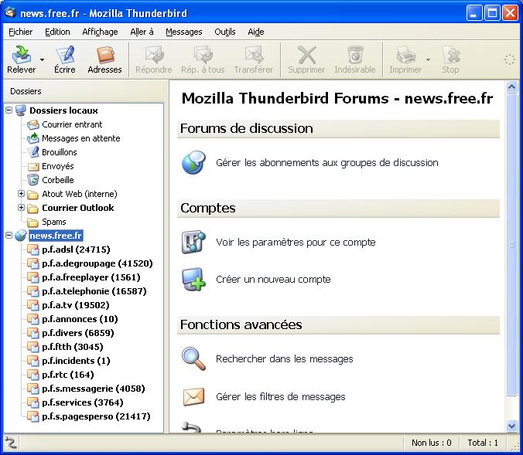Image resolution: width=523 pixels, height=455 pixels.
Task: Click the Dossiers pane header
Action: 84,91
